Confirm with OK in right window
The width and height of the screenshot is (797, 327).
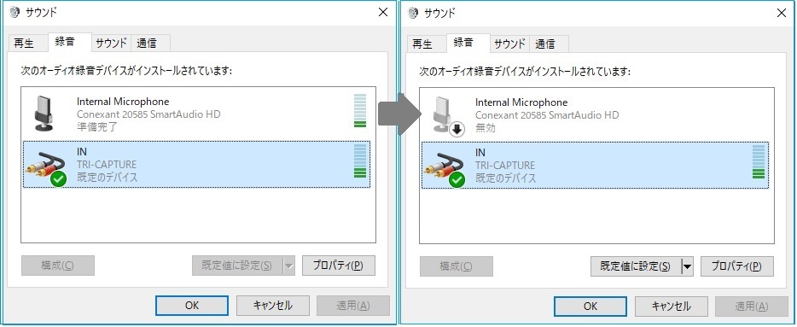tap(590, 307)
